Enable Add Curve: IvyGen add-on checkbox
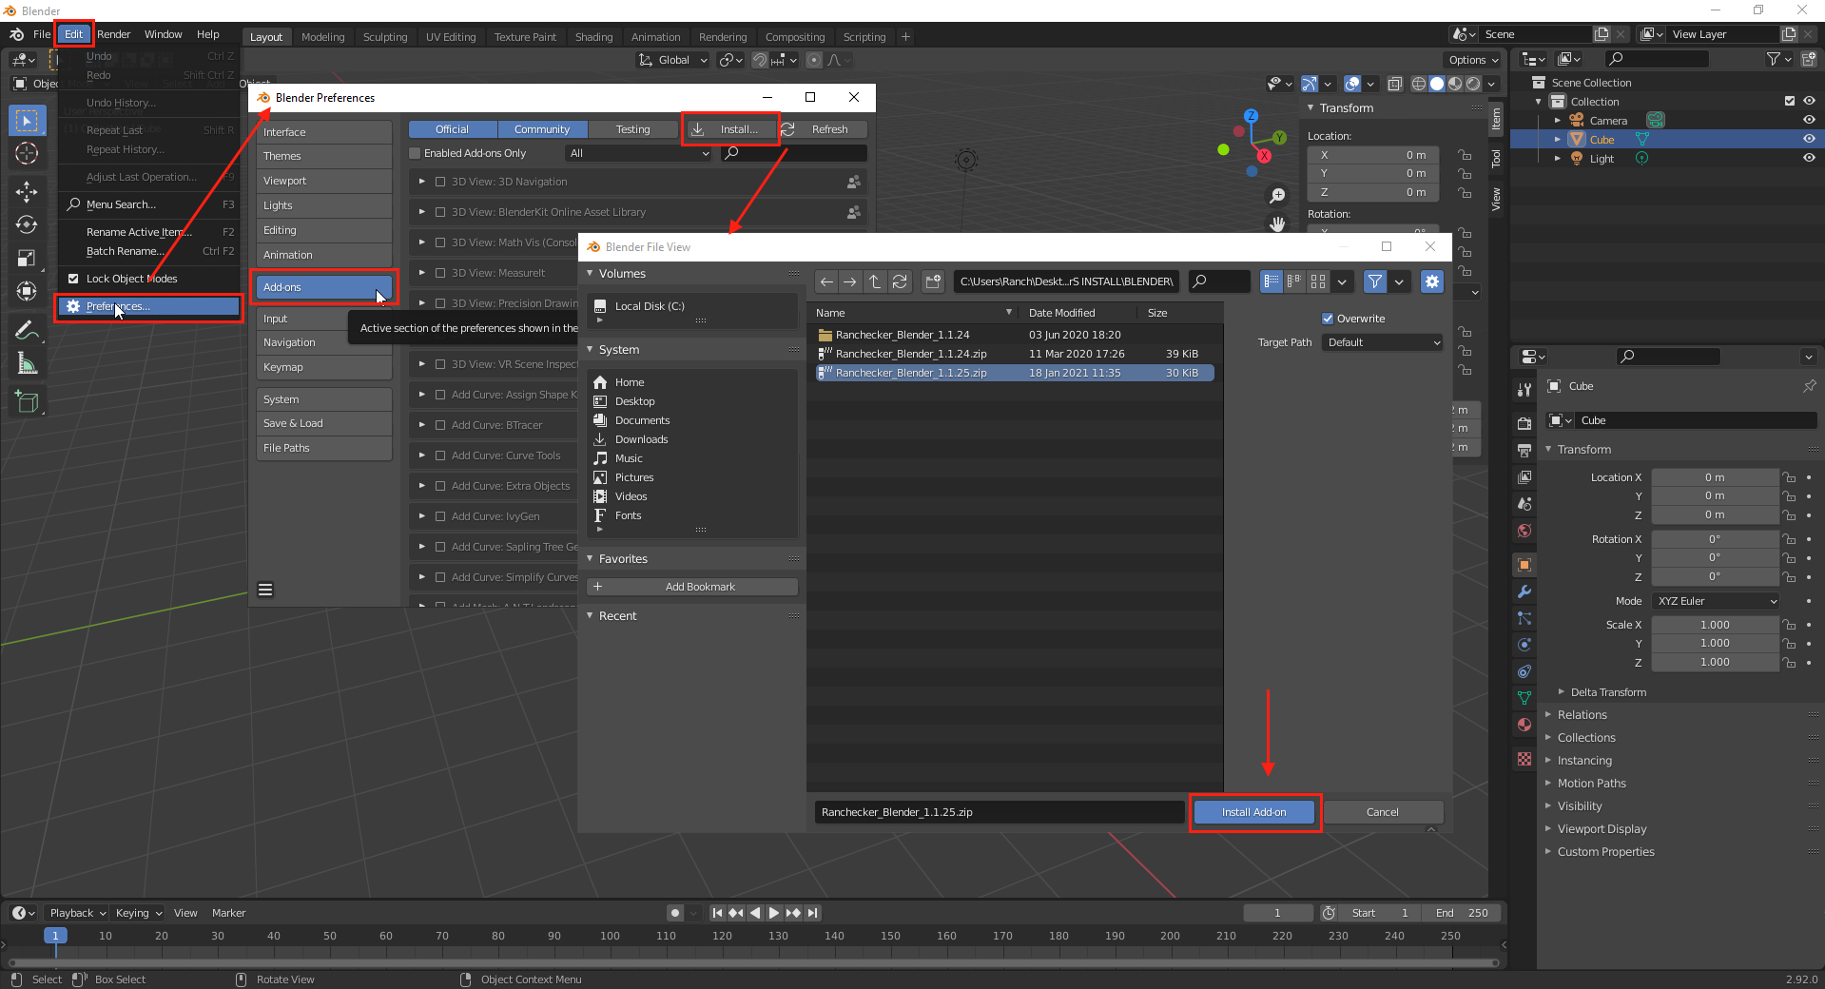The image size is (1825, 989). (440, 516)
